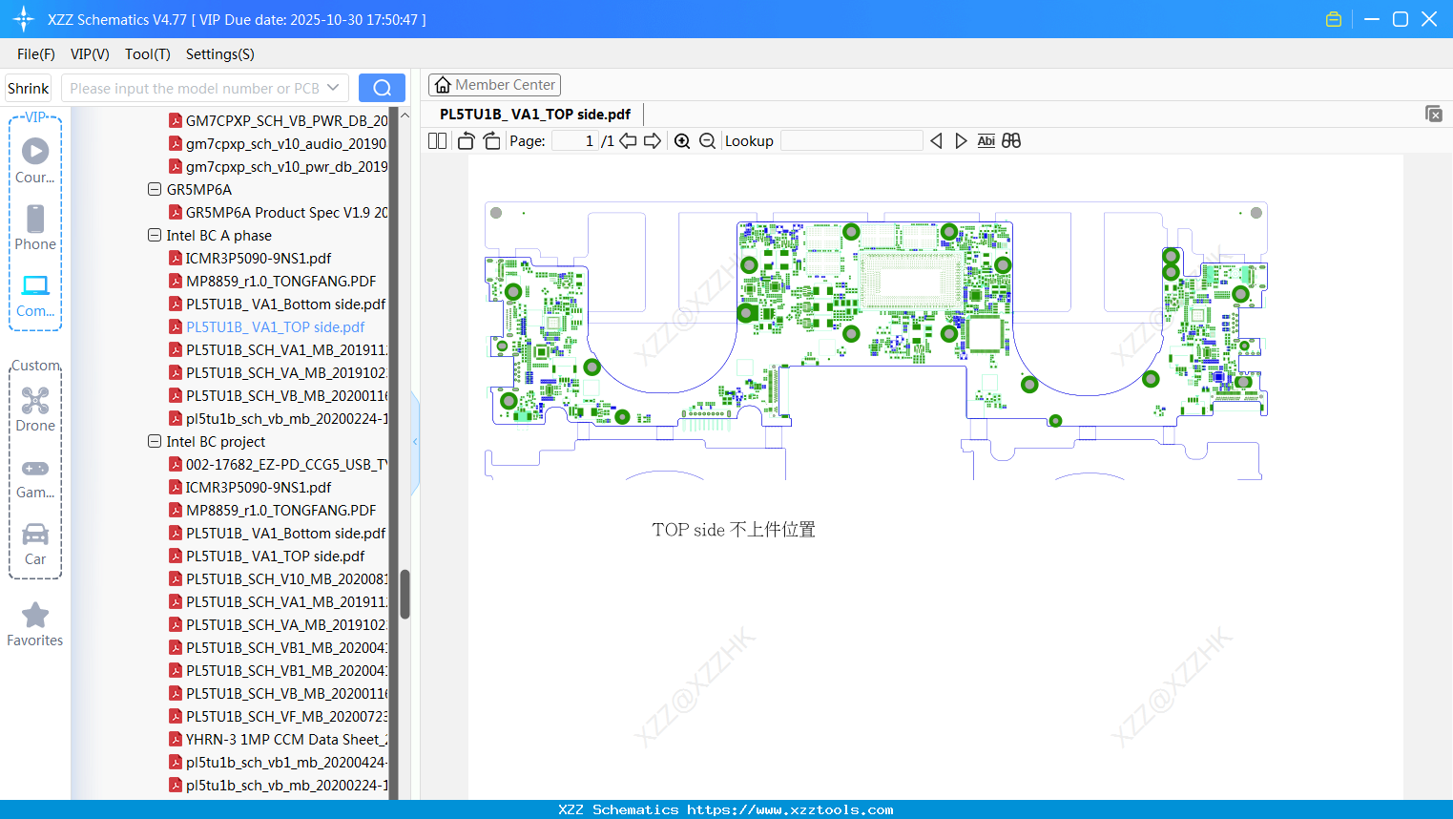Viewport: 1453px width, 819px height.
Task: Open the Member Center page
Action: (494, 85)
